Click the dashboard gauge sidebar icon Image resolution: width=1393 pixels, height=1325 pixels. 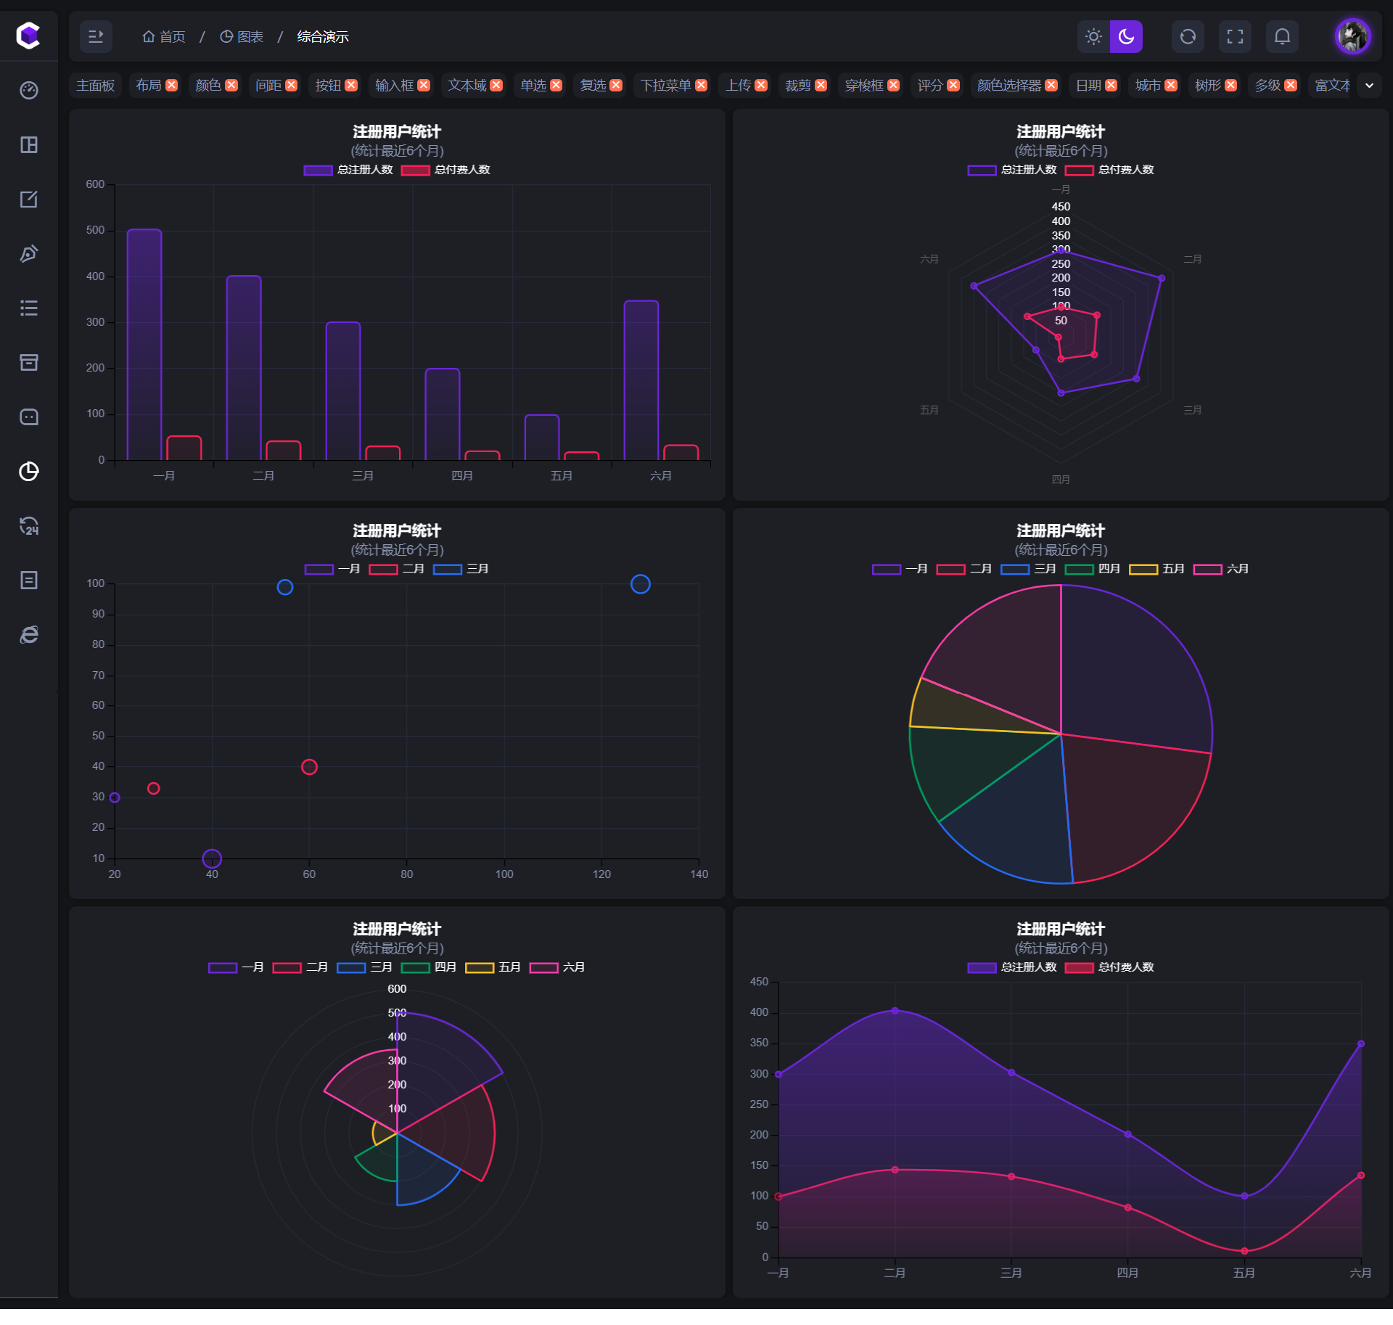pos(29,91)
